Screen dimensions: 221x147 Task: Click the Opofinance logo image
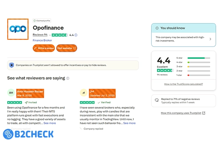(18, 29)
